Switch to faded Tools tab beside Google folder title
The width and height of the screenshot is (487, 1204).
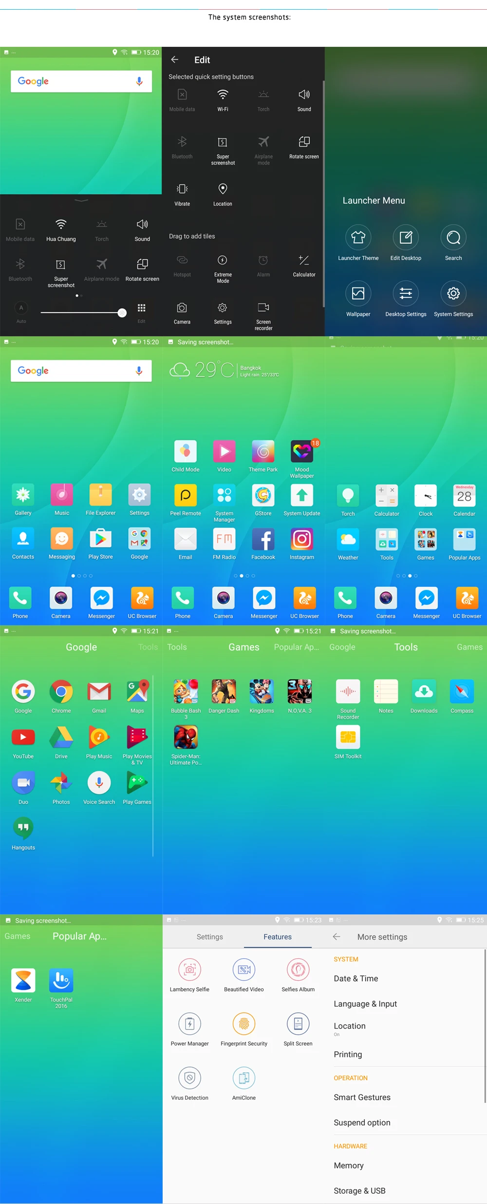tap(148, 647)
